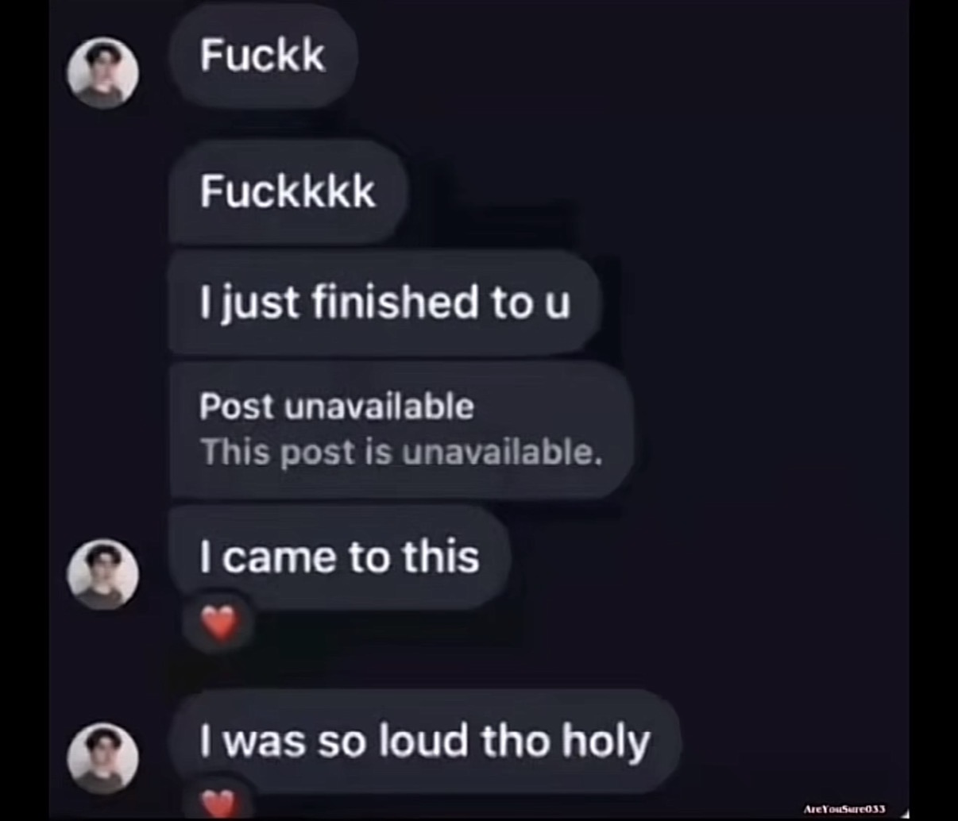The width and height of the screenshot is (958, 821).
Task: Open the profile avatar beside the "Fuckk" message
Action: [x=103, y=72]
